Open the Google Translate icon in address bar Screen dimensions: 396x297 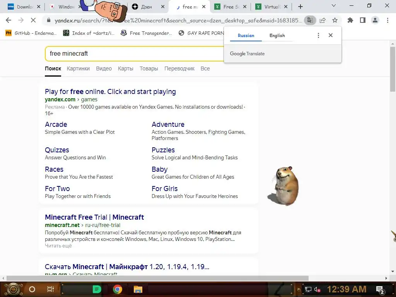click(310, 20)
